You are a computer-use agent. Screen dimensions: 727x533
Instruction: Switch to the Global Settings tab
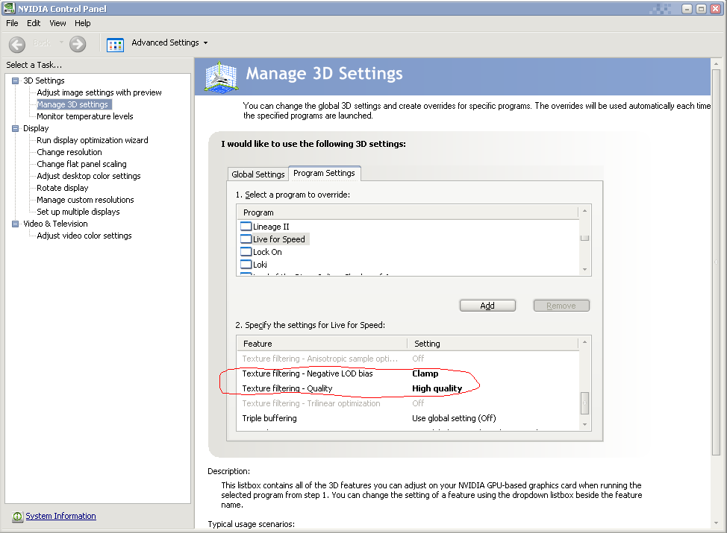pos(258,174)
